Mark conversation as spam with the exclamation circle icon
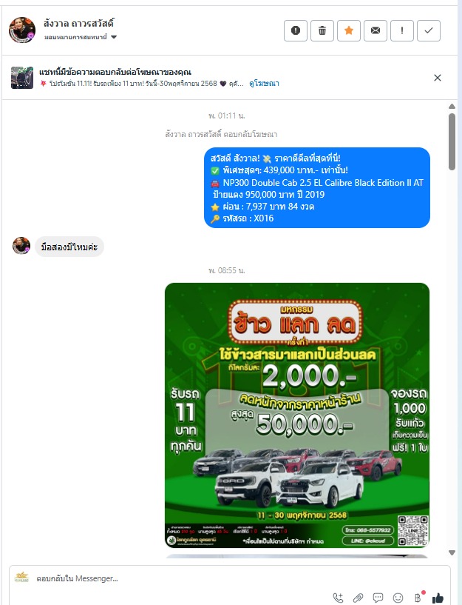Viewport: 462px width, 605px height. (x=295, y=30)
